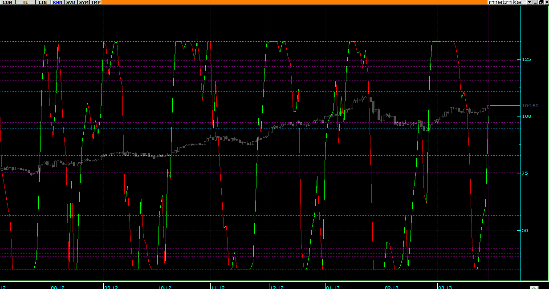Click the green refresh icon at bottom right
Viewport: 549px width, 289px height.
[534, 287]
